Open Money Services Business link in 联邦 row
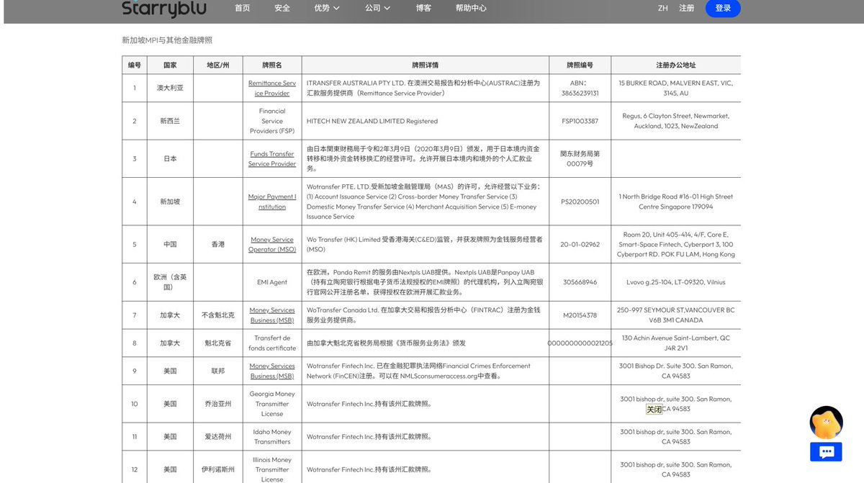 272,371
